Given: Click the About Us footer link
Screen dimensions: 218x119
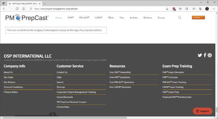Looking at the screenshot, I should pyautogui.click(x=8, y=72).
